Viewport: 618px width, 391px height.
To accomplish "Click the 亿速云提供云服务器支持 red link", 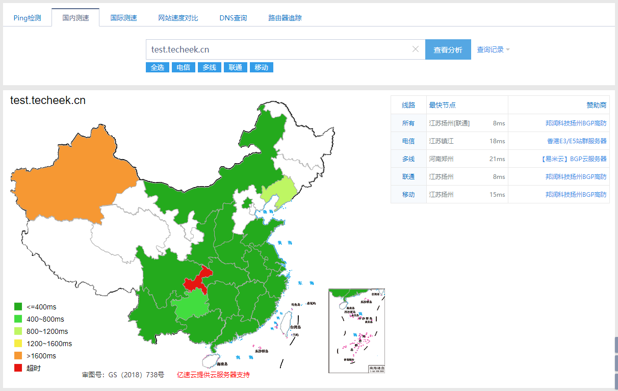I will tap(213, 375).
